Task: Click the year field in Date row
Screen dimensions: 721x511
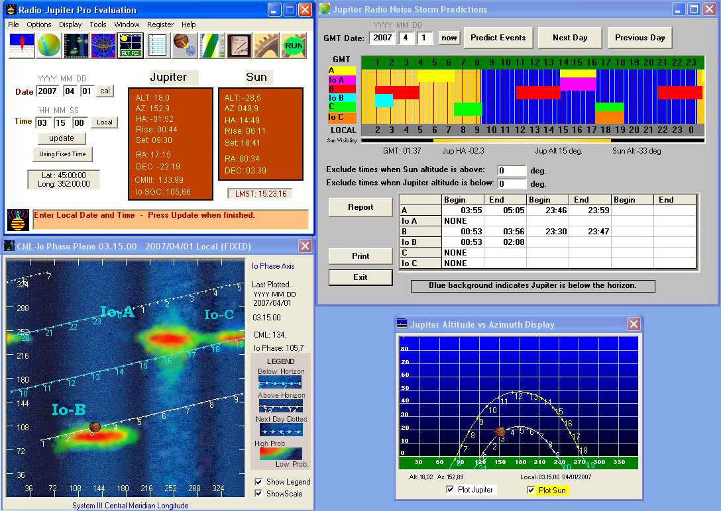Action: pos(48,91)
